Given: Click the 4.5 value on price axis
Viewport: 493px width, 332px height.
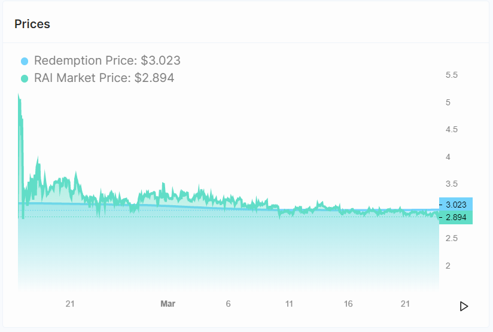Looking at the screenshot, I should coord(452,129).
